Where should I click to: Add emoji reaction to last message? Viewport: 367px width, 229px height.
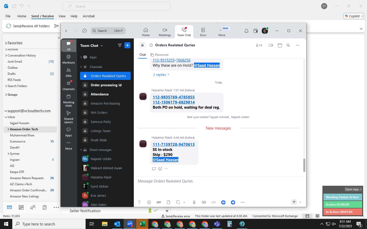(x=160, y=169)
